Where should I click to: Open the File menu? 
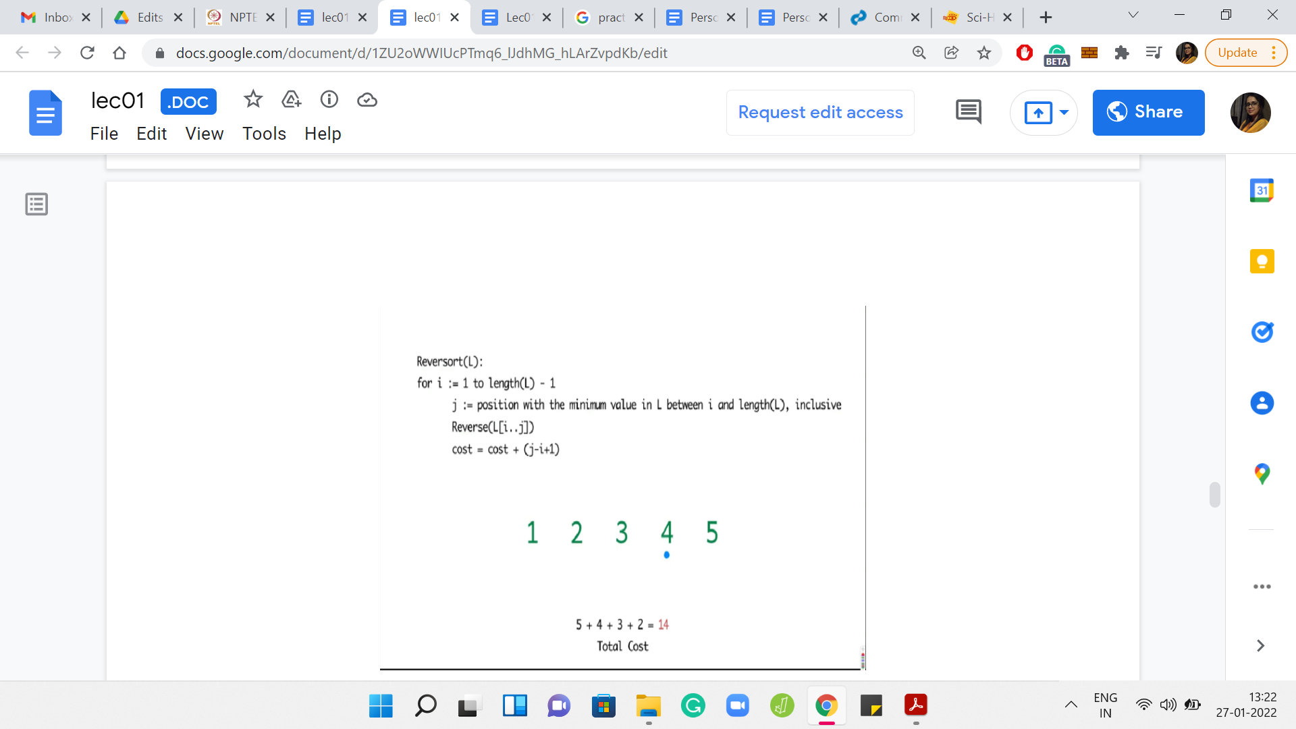tap(104, 134)
